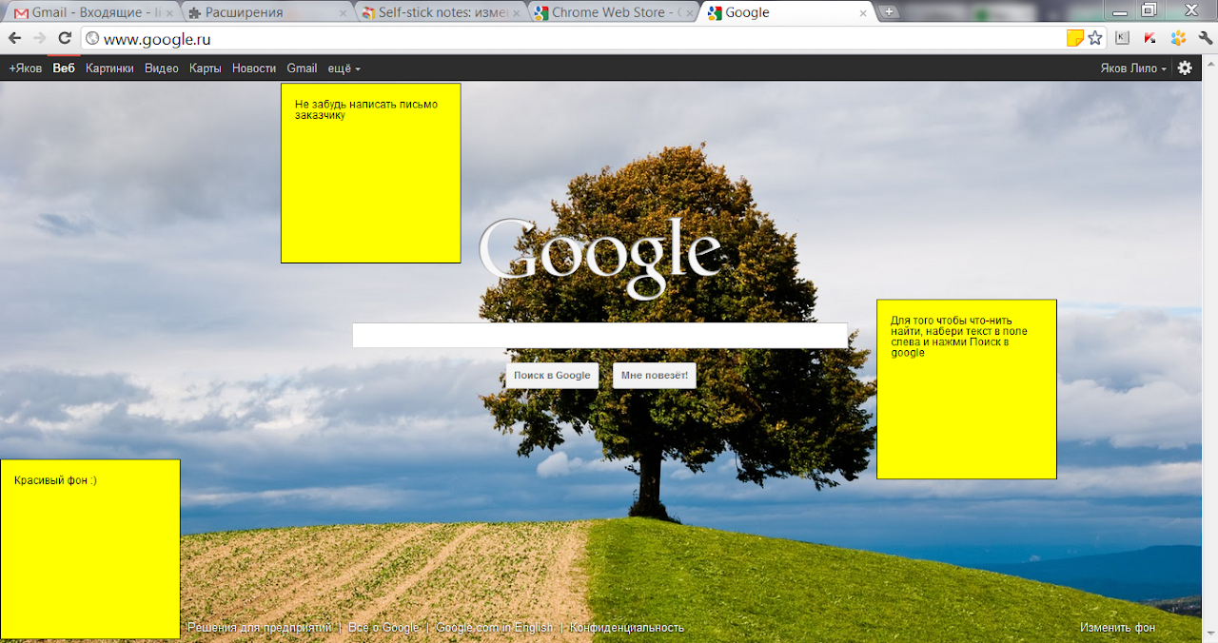Go back with the browser back arrow

[15, 39]
